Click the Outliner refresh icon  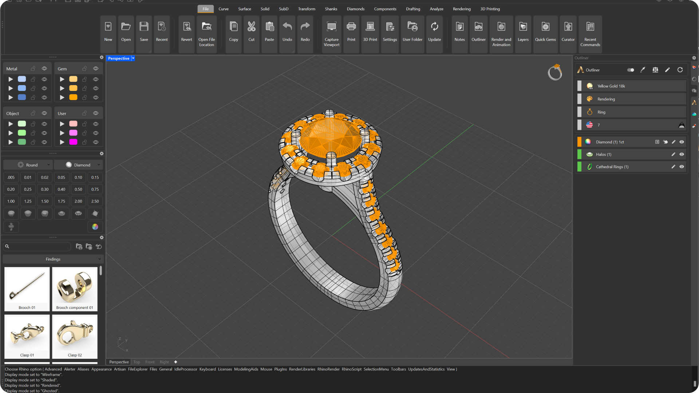pyautogui.click(x=680, y=70)
